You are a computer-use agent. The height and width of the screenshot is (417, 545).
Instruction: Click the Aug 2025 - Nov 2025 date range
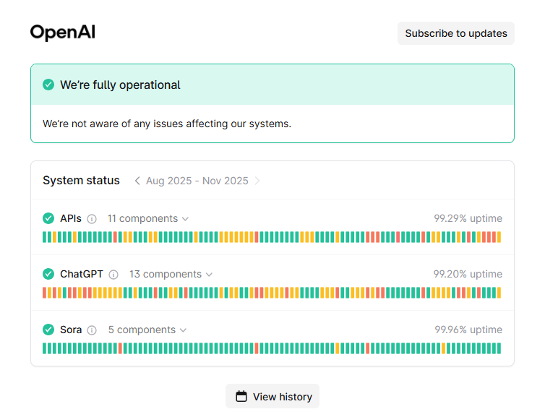(197, 181)
